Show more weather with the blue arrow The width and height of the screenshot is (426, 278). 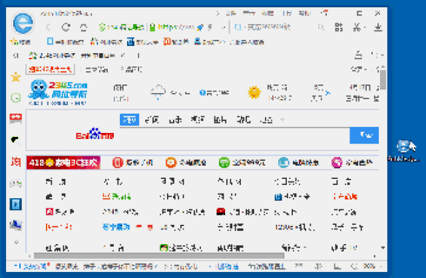tap(328, 93)
